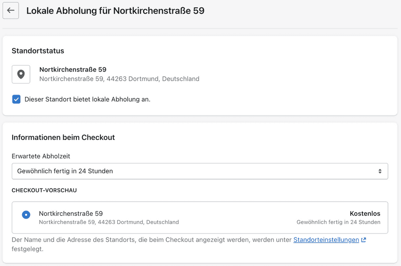Click the location name in the checkout preview

pos(71,213)
